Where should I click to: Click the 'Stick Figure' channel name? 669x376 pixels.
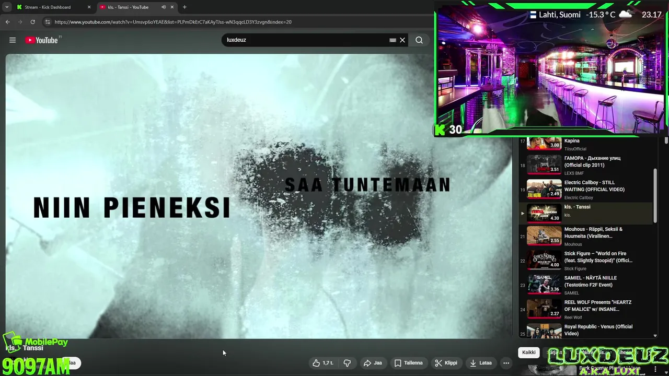tap(575, 269)
